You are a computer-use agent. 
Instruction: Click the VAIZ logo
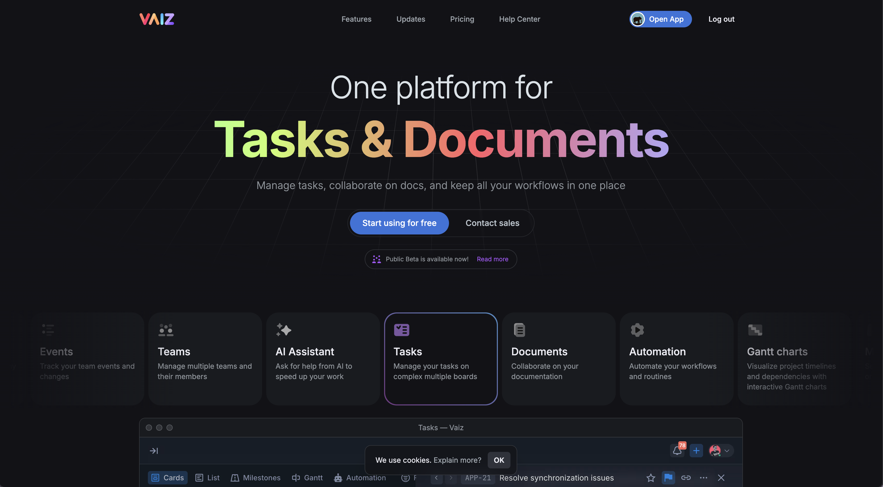coord(157,19)
